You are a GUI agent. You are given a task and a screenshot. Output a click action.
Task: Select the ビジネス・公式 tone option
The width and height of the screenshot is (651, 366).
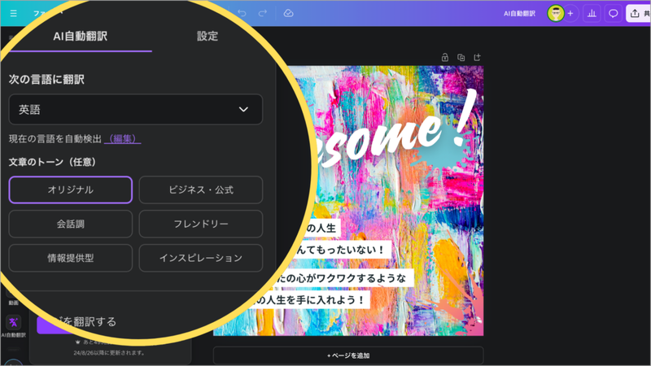pyautogui.click(x=201, y=190)
